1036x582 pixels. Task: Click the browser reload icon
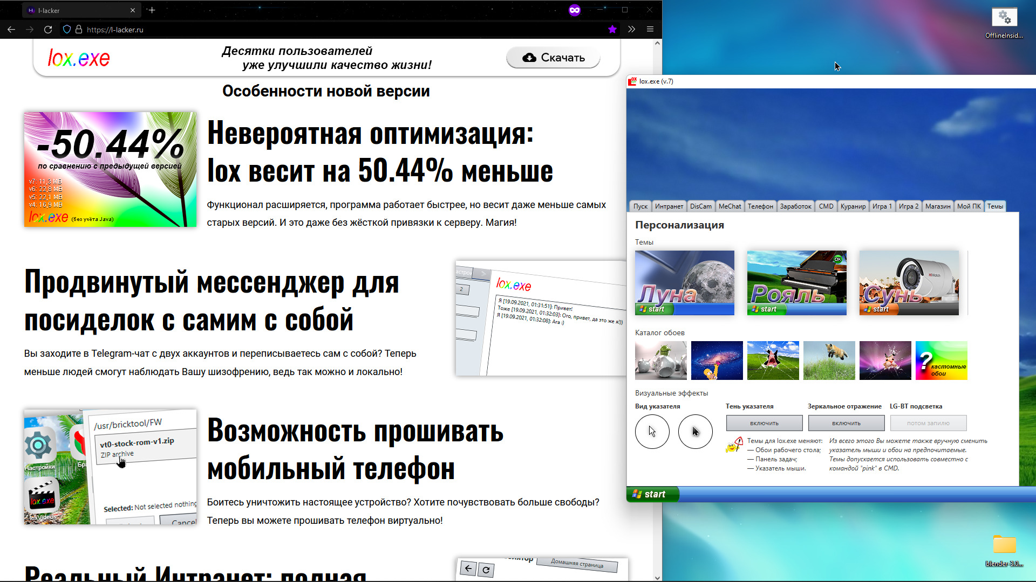(x=48, y=30)
